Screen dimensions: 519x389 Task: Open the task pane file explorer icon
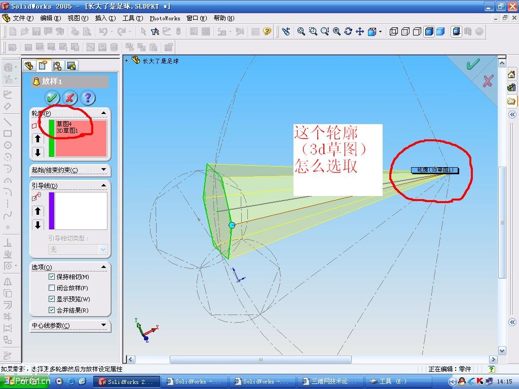512,101
